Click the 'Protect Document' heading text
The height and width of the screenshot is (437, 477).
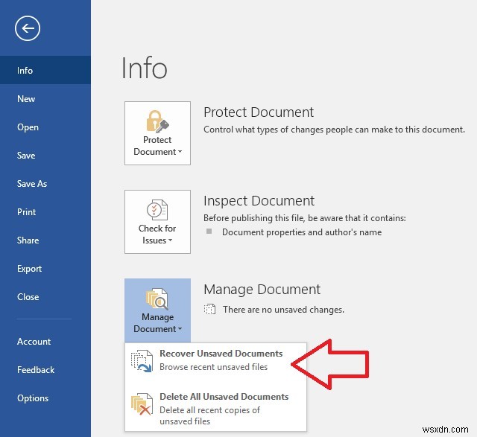click(259, 112)
